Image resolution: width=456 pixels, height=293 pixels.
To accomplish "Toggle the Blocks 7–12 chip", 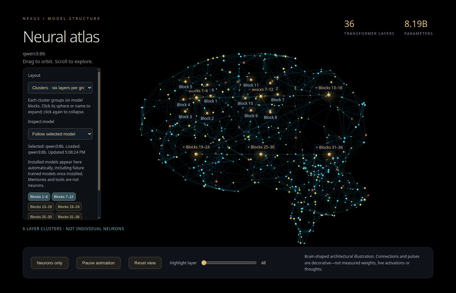I will [x=64, y=197].
